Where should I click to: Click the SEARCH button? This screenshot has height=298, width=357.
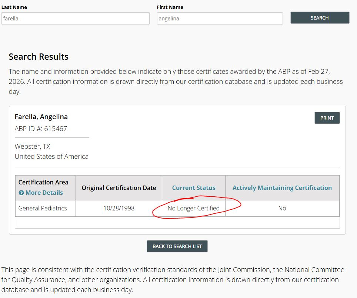point(320,18)
